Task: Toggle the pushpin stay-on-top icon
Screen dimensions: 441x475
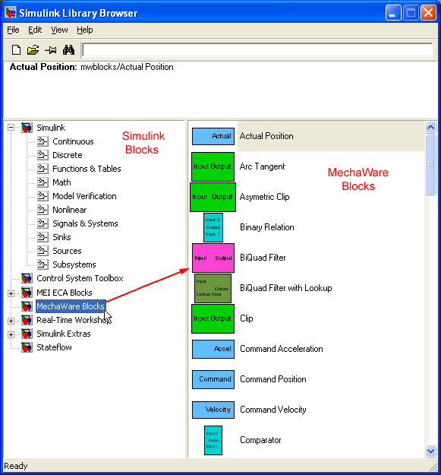Action: pos(51,49)
